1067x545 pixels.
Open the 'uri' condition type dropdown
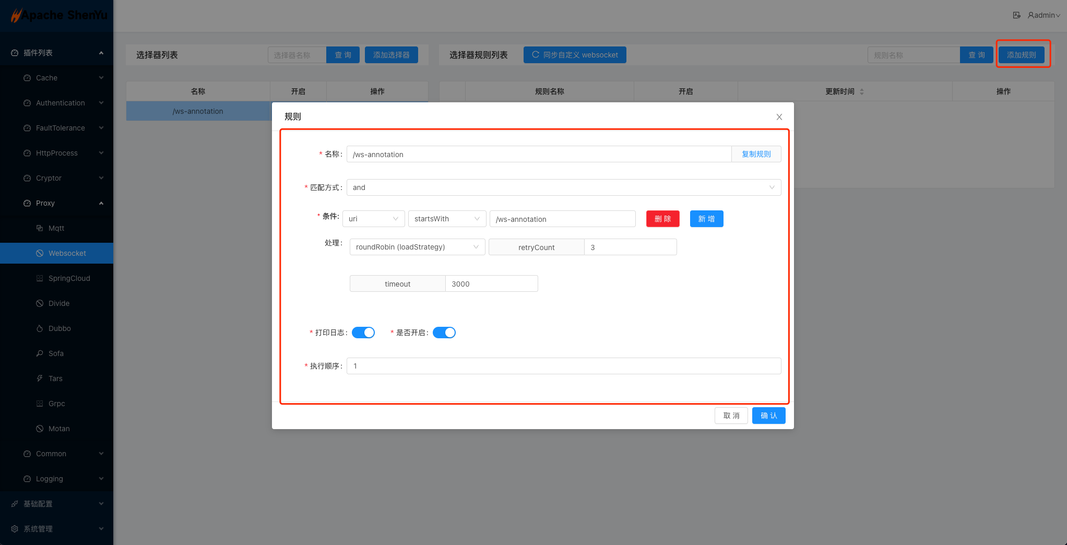pyautogui.click(x=373, y=219)
